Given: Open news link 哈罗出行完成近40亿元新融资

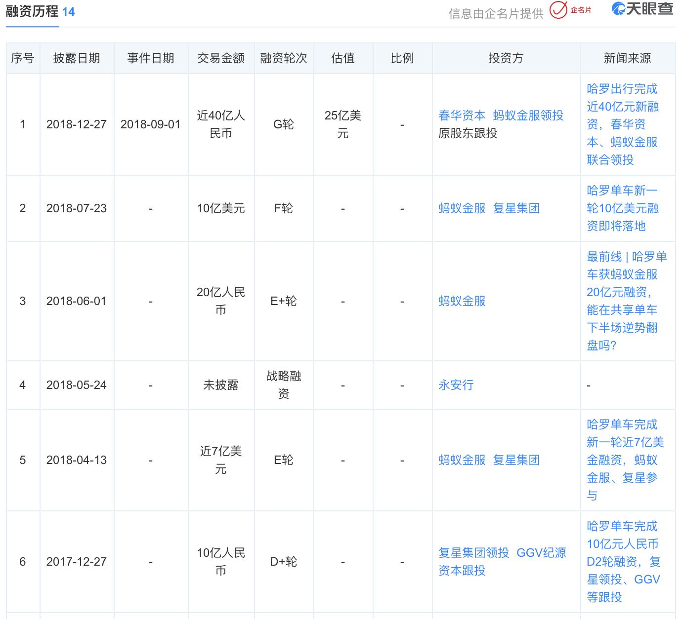Looking at the screenshot, I should [623, 124].
